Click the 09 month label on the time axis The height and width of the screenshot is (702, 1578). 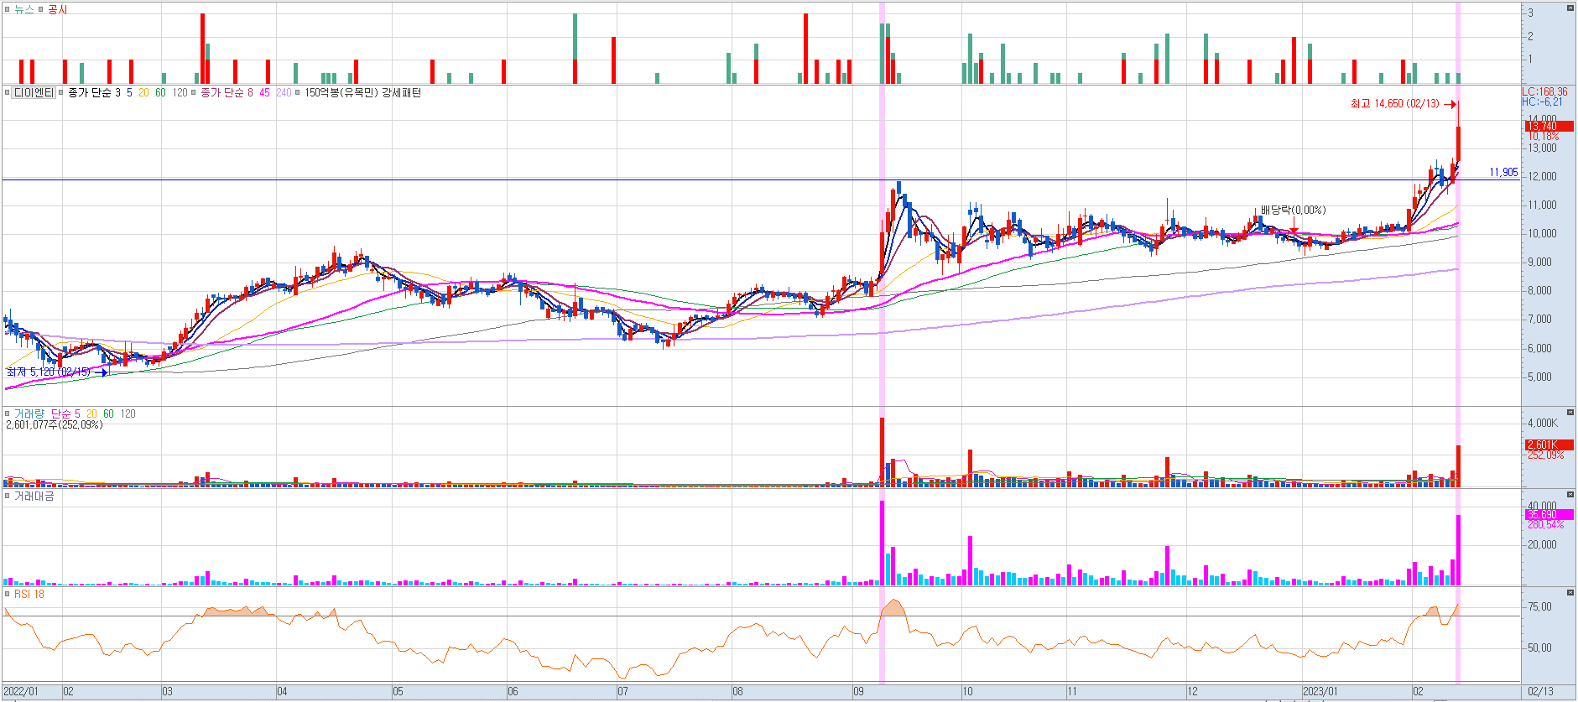point(858,692)
